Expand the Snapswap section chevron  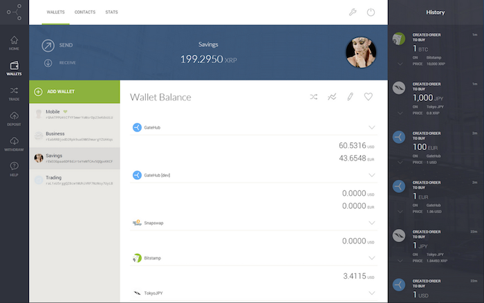click(x=372, y=223)
